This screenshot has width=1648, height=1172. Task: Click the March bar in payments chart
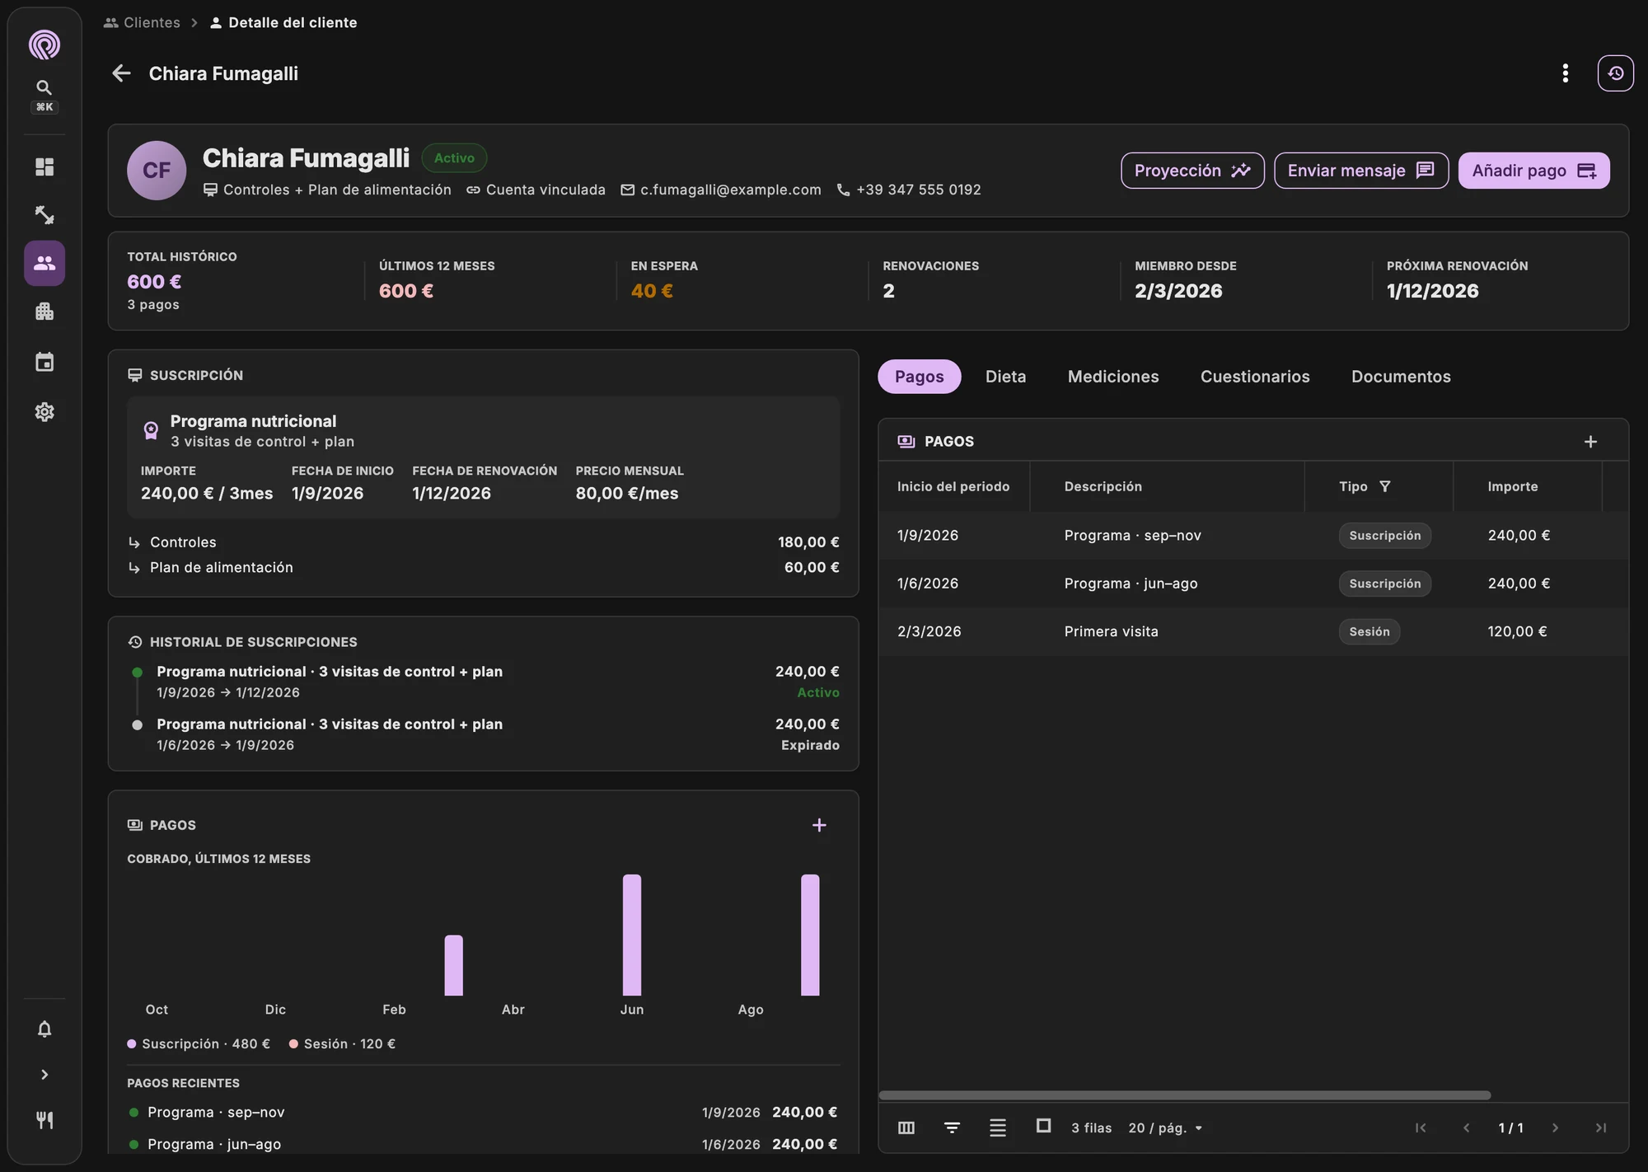(454, 965)
